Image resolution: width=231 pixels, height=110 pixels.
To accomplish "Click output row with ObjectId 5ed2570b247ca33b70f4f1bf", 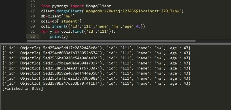I will tap(96, 84).
